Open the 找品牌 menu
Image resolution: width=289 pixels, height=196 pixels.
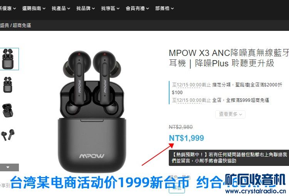[86, 8]
